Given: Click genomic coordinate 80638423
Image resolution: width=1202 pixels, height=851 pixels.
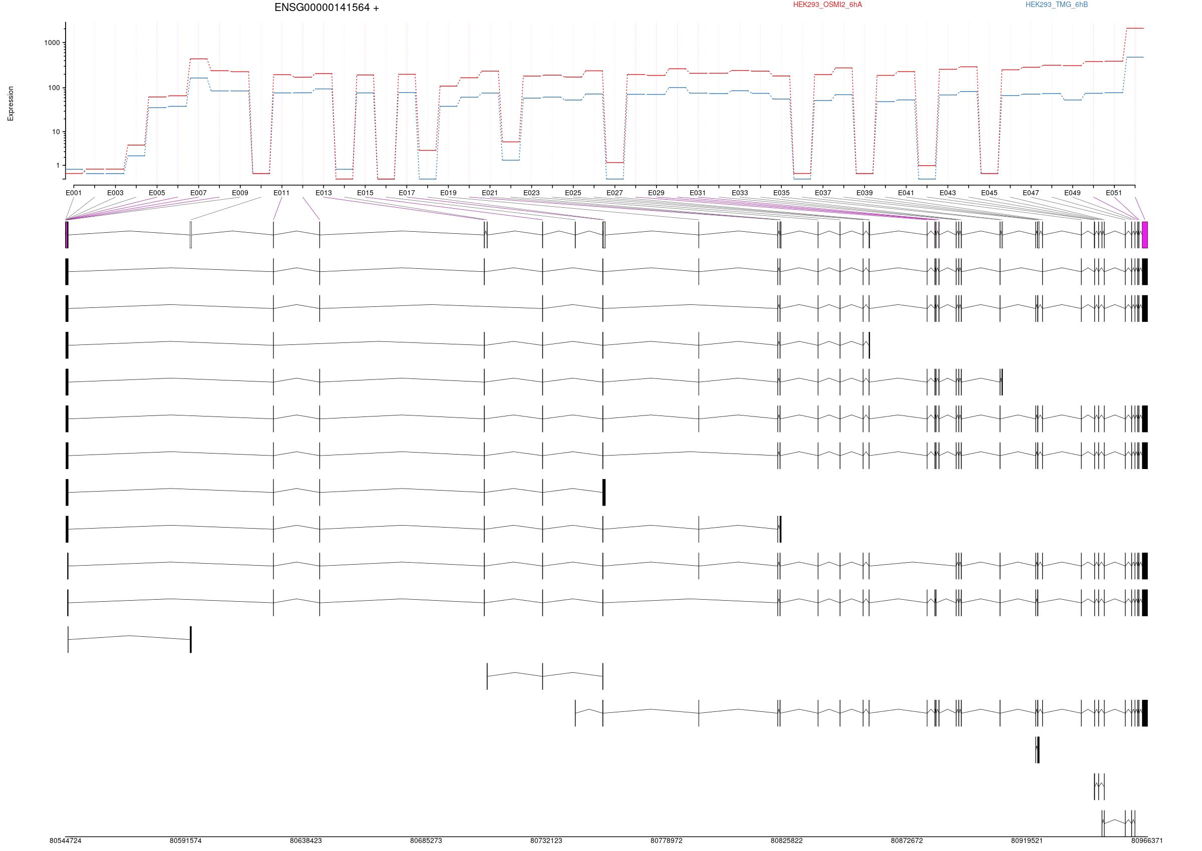Looking at the screenshot, I should 306,840.
